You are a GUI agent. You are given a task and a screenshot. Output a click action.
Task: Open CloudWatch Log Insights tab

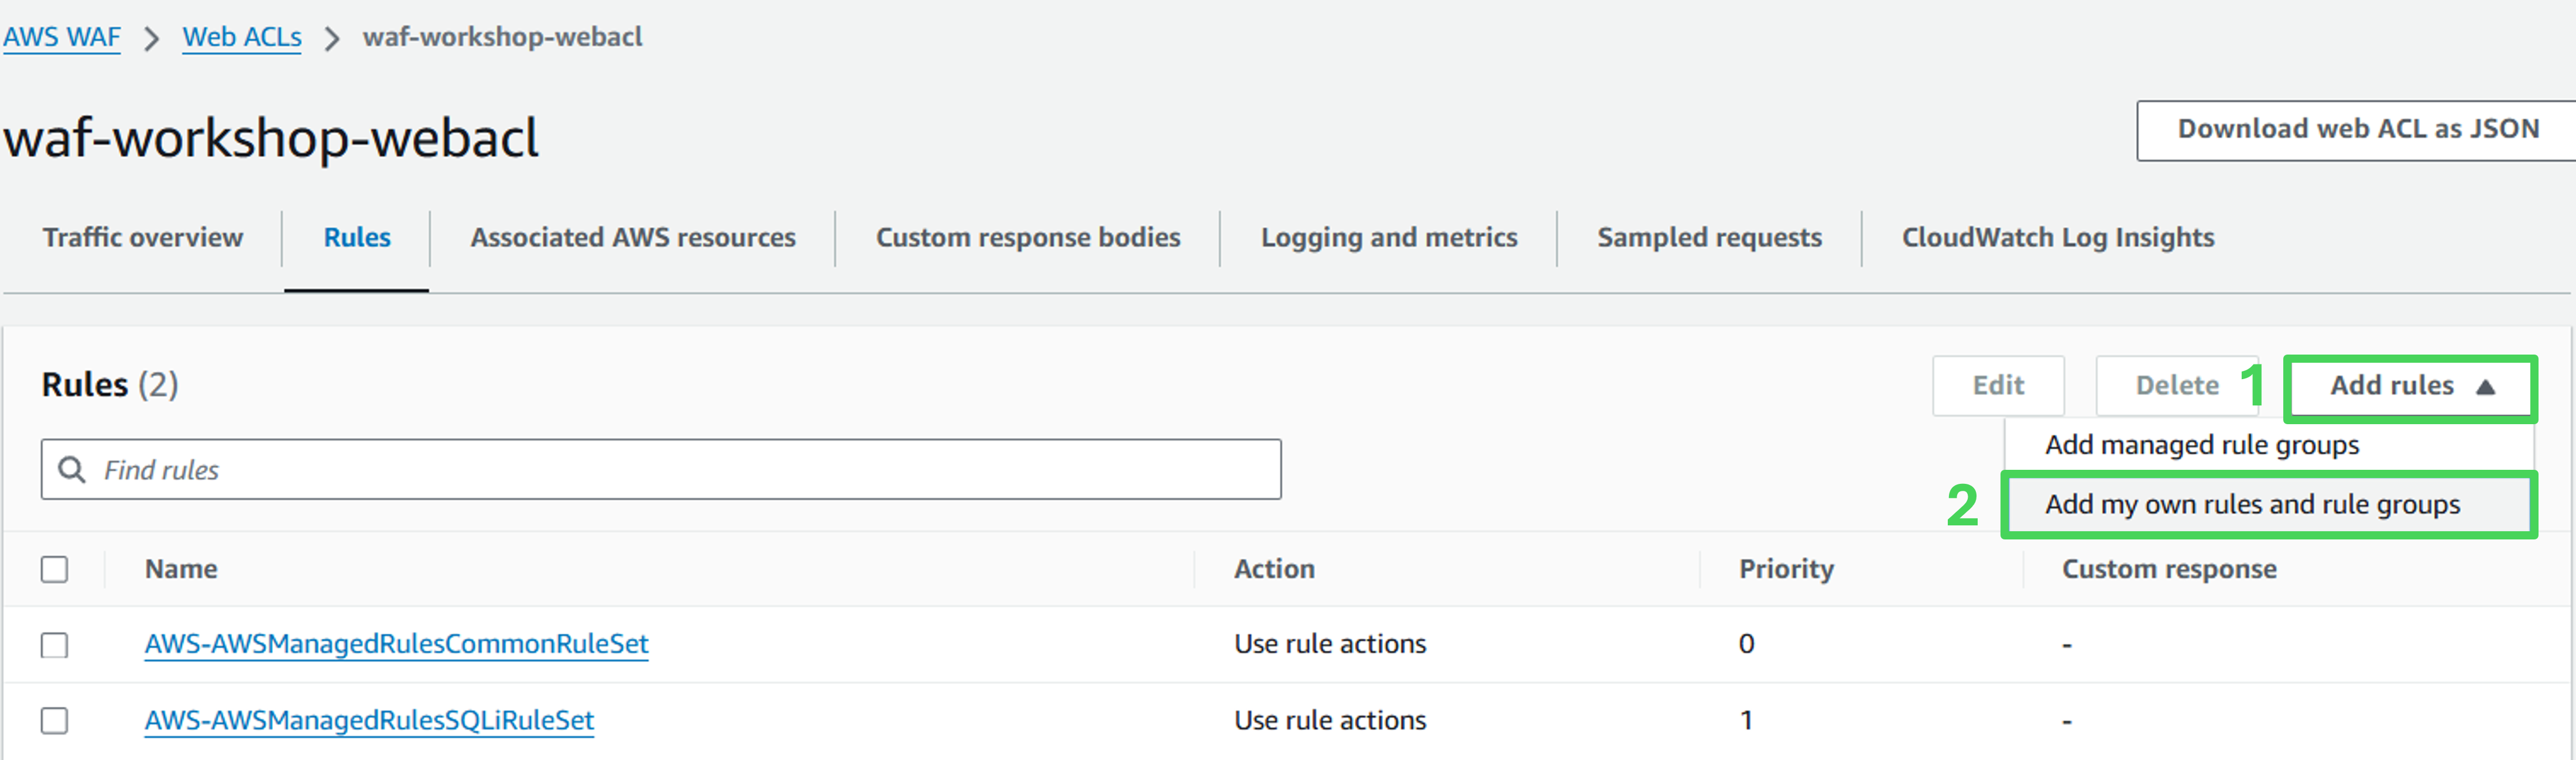[x=2058, y=238]
